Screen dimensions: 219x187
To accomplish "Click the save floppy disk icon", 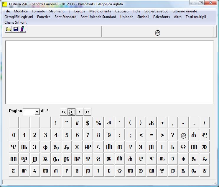I will (16, 29).
